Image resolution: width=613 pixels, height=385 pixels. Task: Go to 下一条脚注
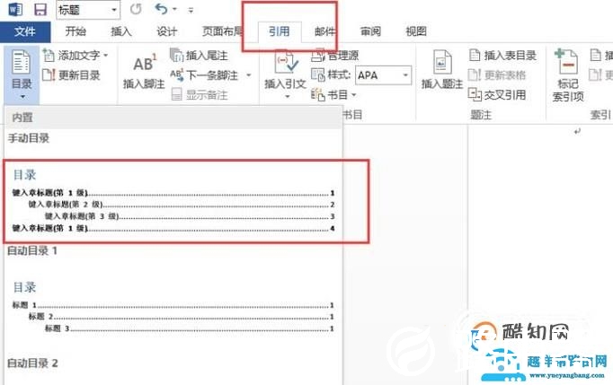coord(204,74)
